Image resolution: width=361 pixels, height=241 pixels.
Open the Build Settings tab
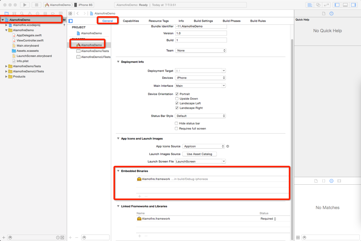pos(203,21)
